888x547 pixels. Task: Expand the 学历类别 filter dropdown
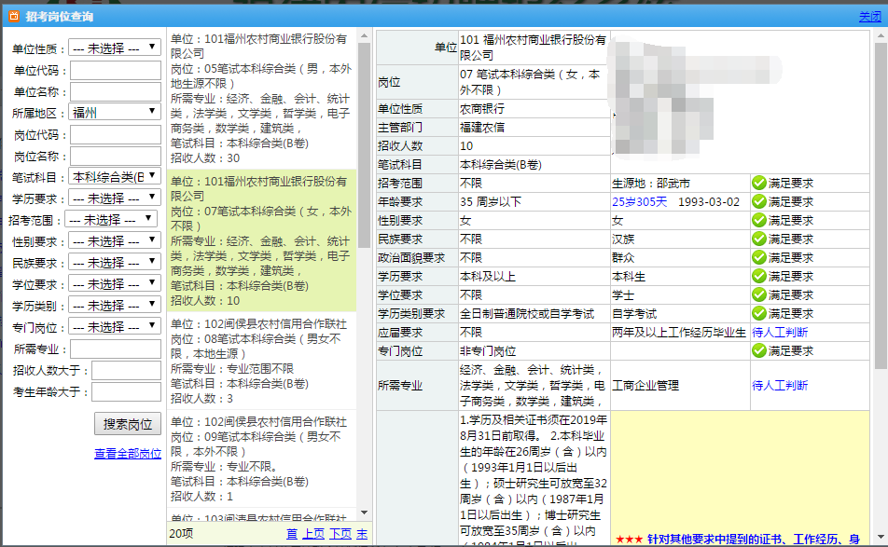[x=115, y=306]
